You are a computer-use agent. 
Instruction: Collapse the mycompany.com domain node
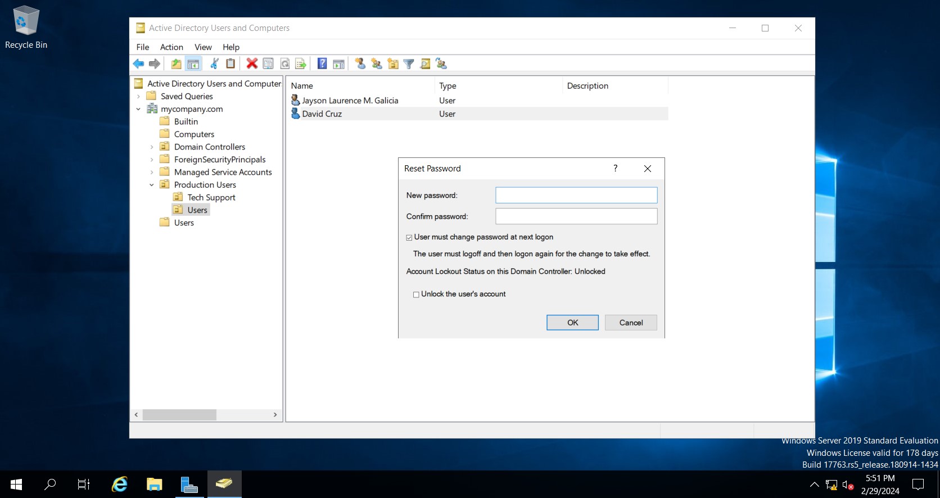click(138, 109)
